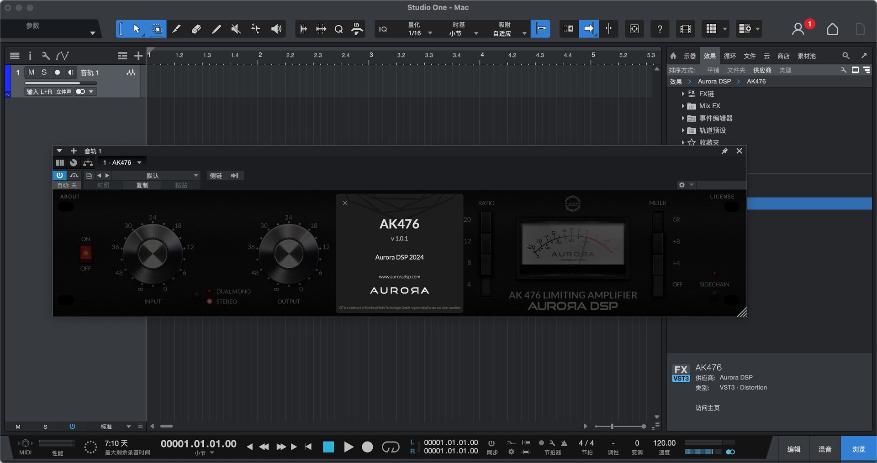Select the Split tool (knife icon)
The width and height of the screenshot is (877, 463).
coord(176,29)
